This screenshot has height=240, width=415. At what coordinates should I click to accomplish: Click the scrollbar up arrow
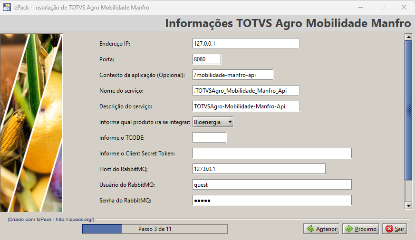pyautogui.click(x=408, y=37)
